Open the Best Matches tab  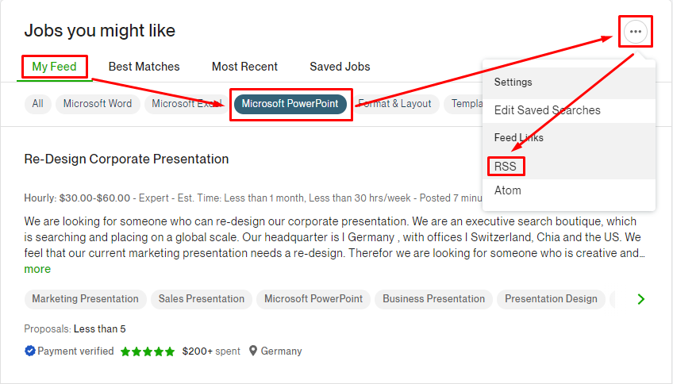tap(144, 67)
